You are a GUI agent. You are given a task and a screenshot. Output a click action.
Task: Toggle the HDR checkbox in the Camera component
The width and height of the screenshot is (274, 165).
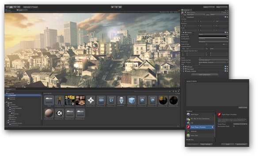click(200, 64)
